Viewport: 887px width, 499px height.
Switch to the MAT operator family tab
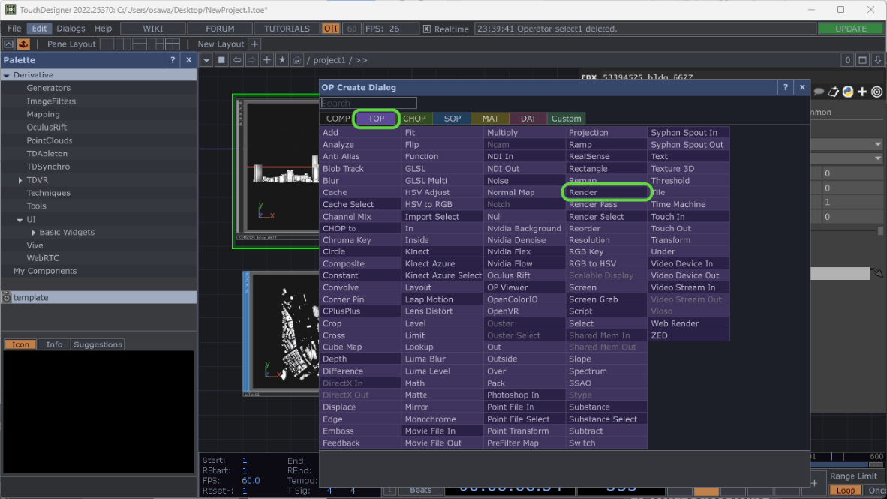coord(491,119)
